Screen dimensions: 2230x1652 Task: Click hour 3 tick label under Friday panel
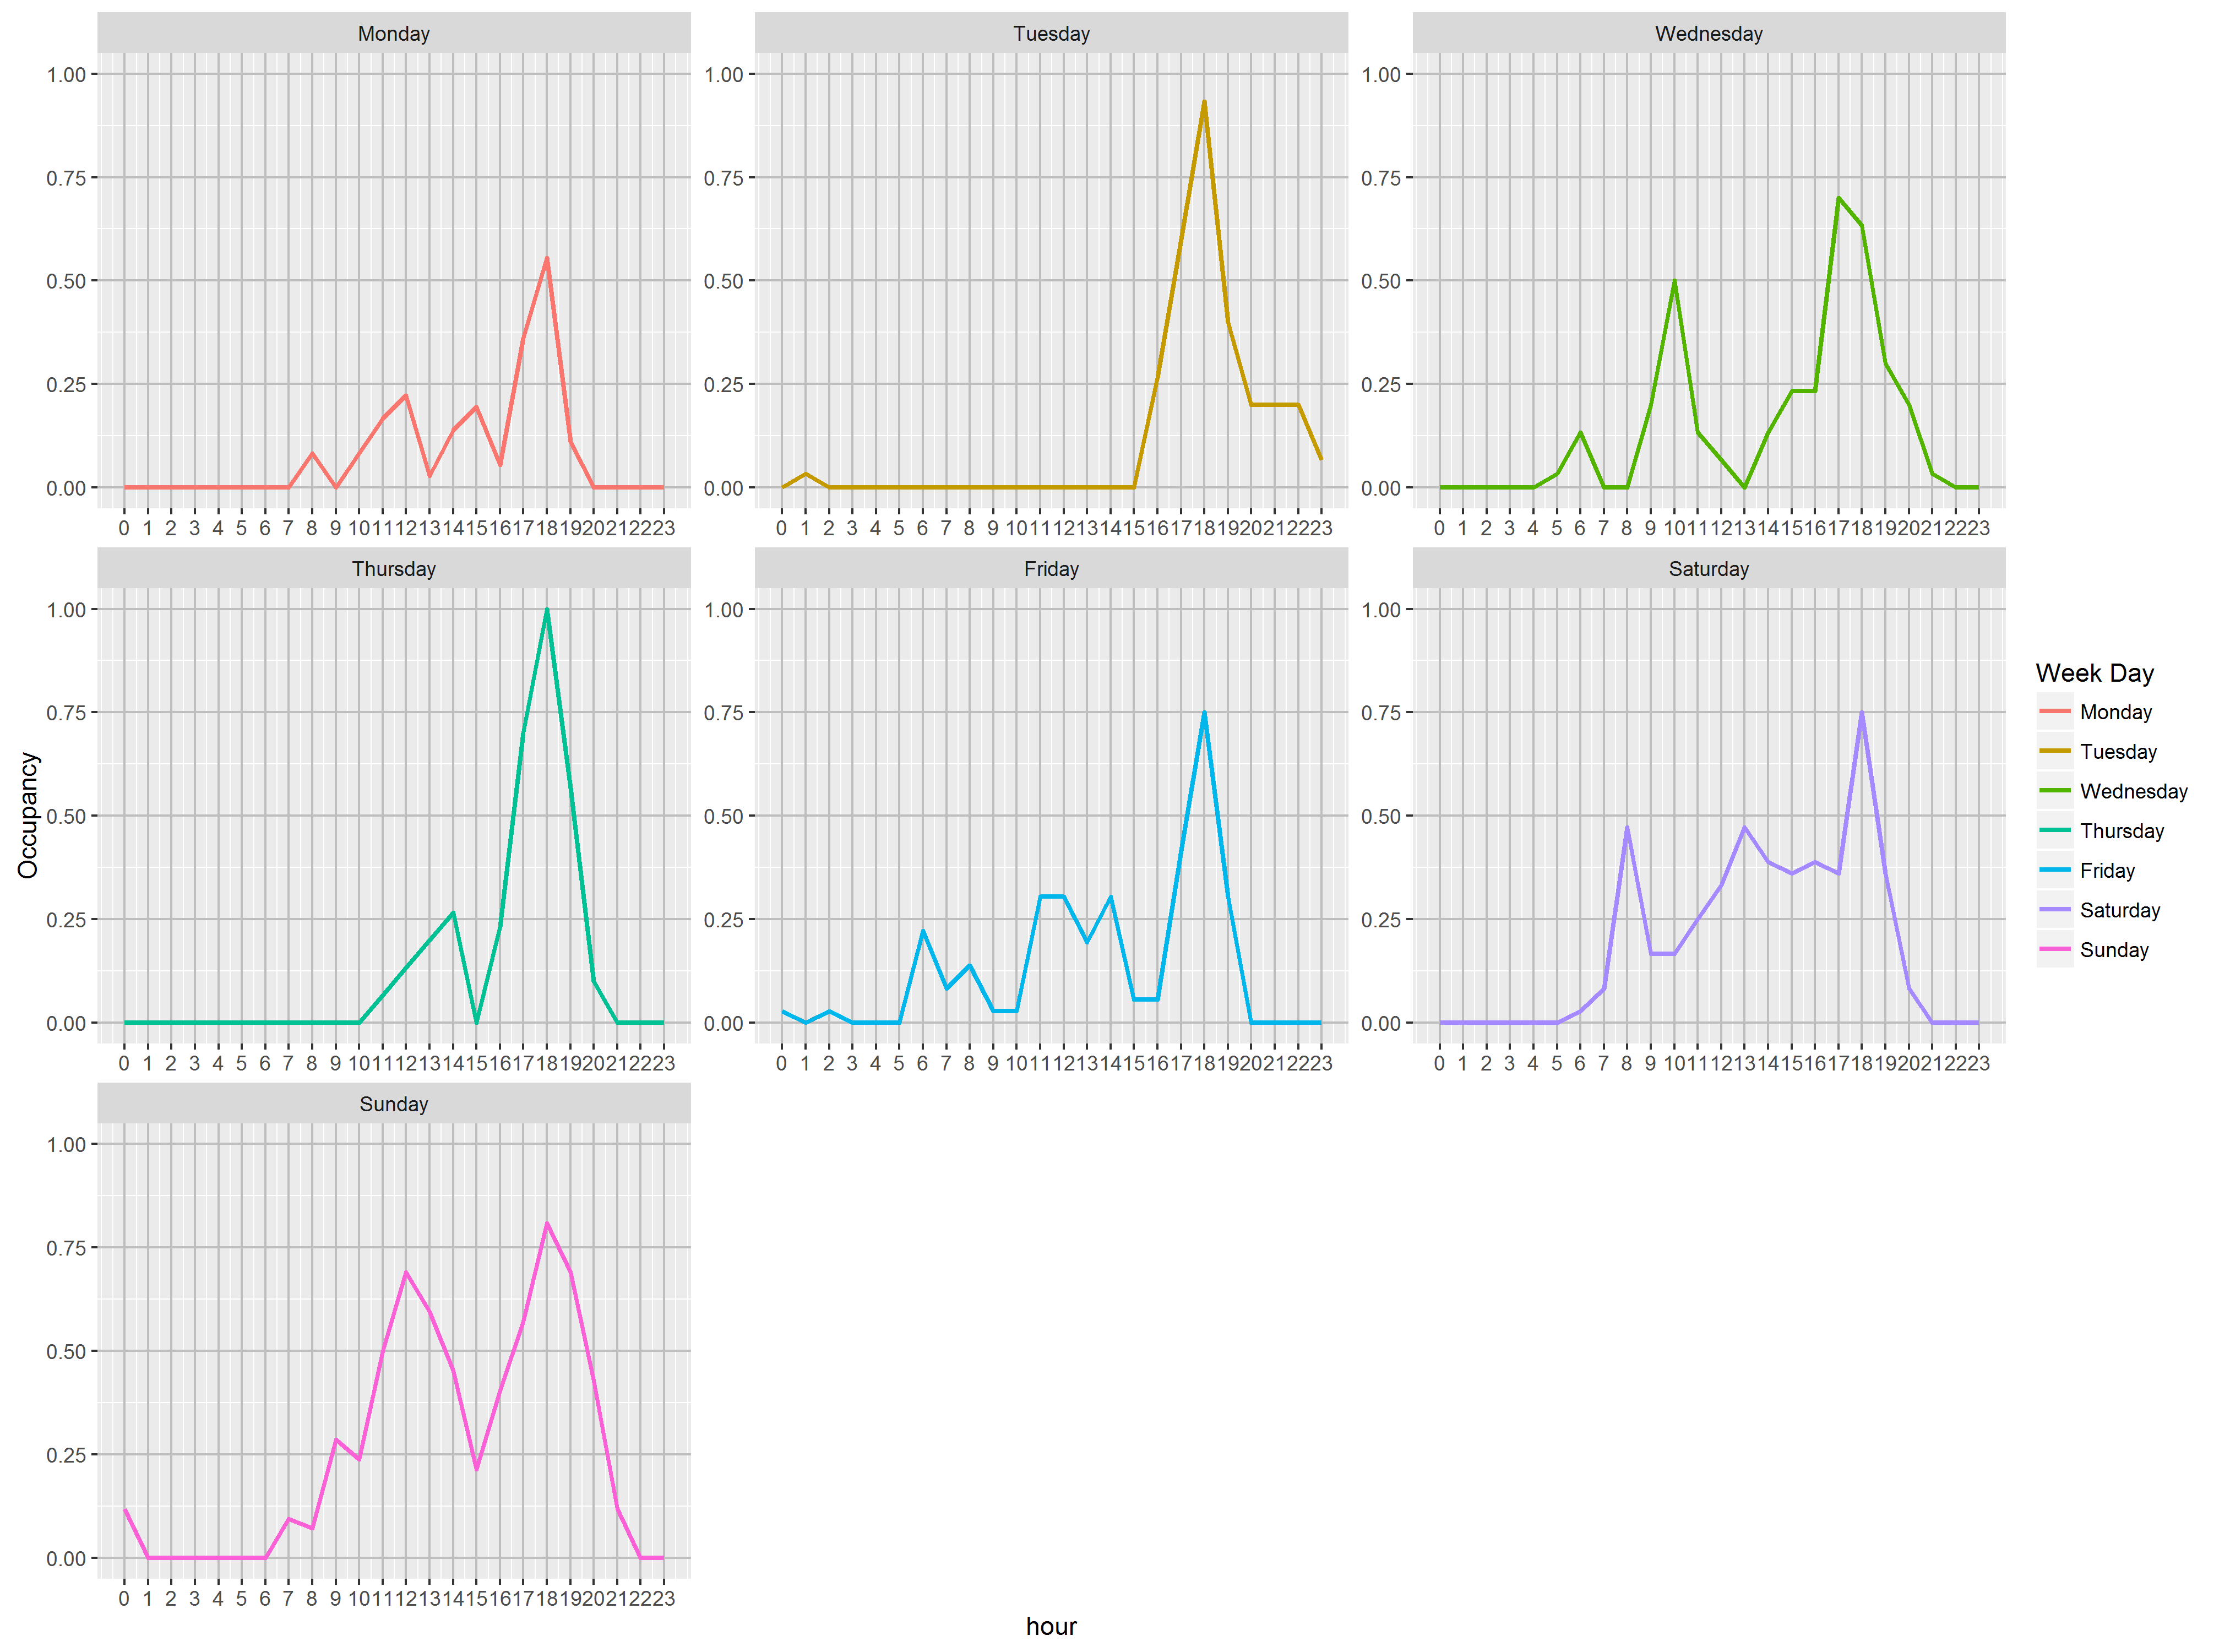click(852, 1063)
